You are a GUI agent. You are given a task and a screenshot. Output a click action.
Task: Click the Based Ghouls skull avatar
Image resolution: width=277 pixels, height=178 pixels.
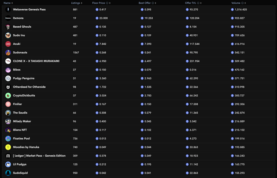coord(8,27)
